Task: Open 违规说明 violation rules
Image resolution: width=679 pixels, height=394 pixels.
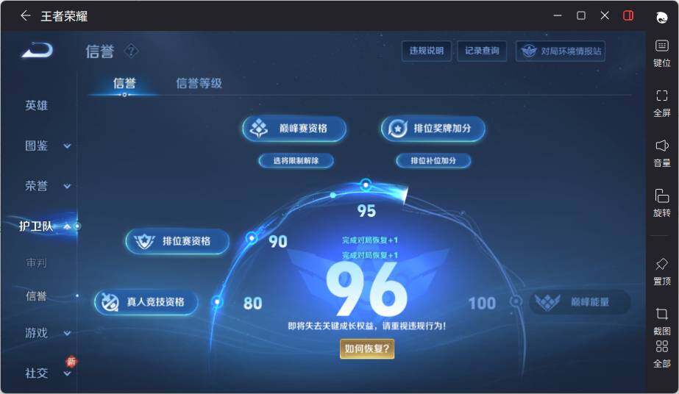Action: (x=427, y=51)
